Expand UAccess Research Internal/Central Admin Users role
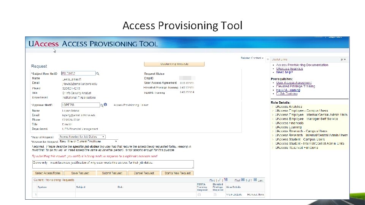The image size is (365, 205). [273, 135]
